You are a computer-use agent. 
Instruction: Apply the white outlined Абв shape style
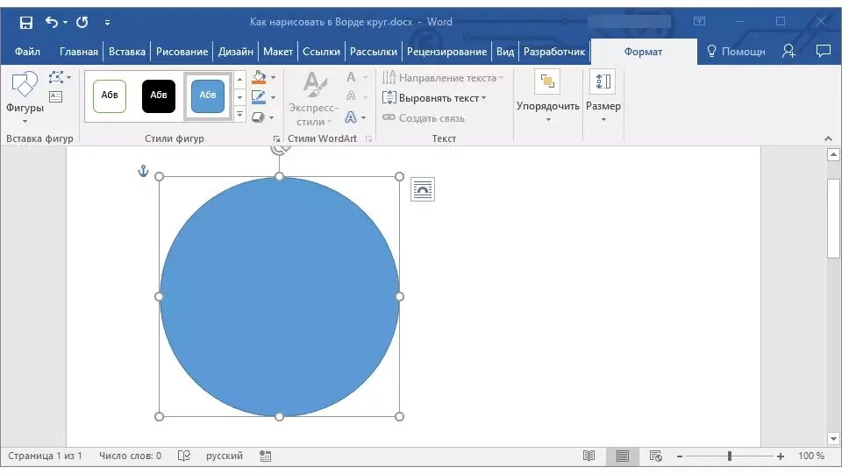coord(110,96)
